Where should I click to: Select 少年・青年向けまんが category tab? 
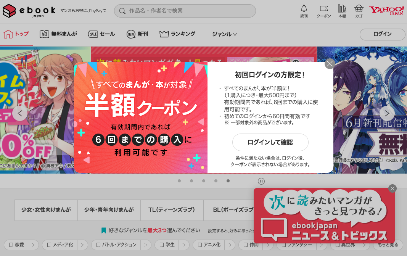pyautogui.click(x=109, y=210)
